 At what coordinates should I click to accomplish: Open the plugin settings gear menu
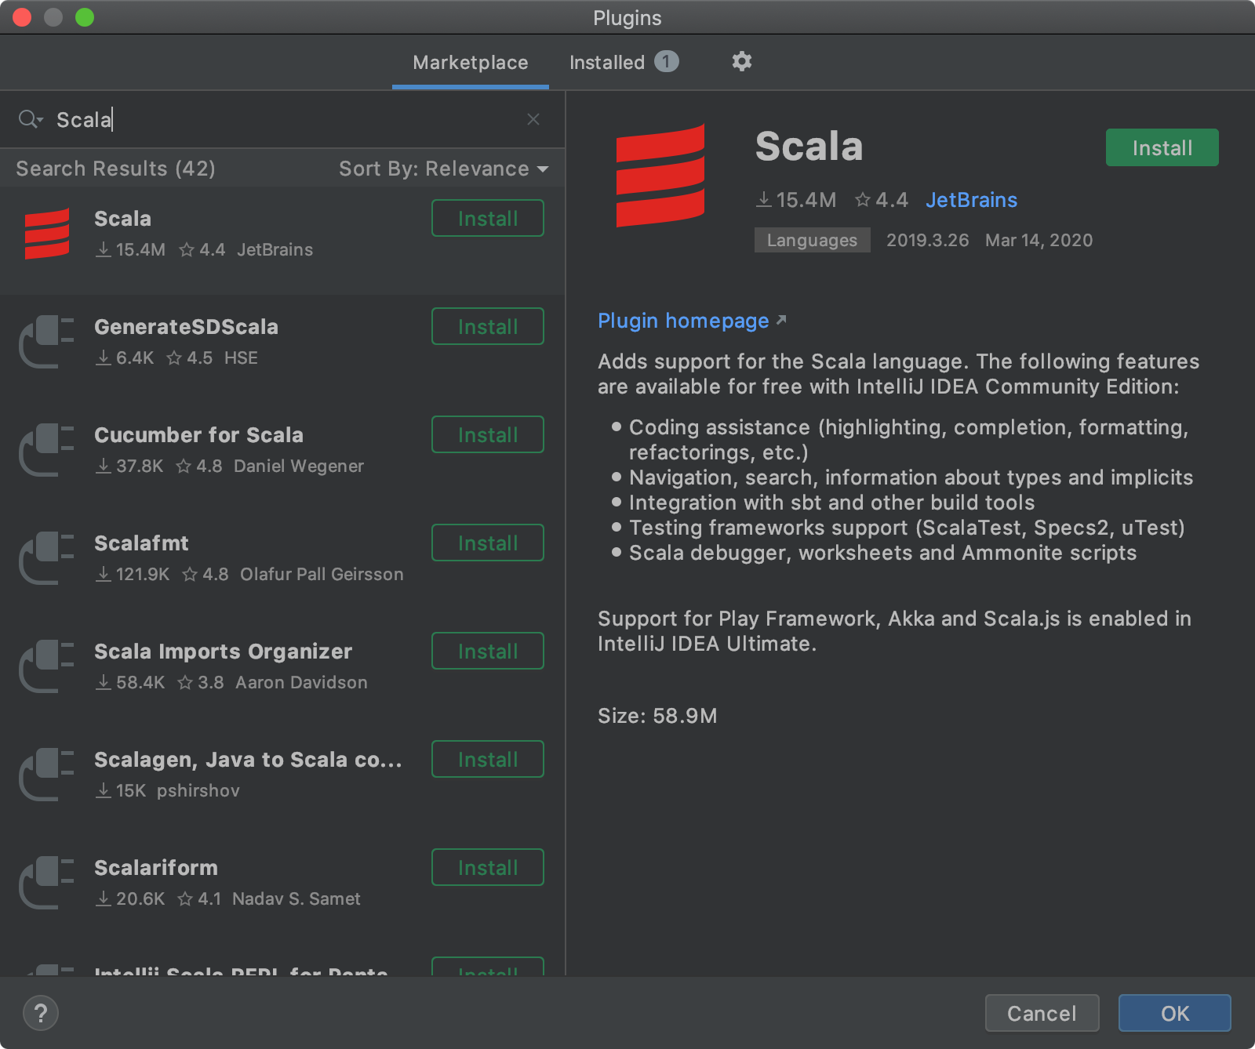click(741, 61)
